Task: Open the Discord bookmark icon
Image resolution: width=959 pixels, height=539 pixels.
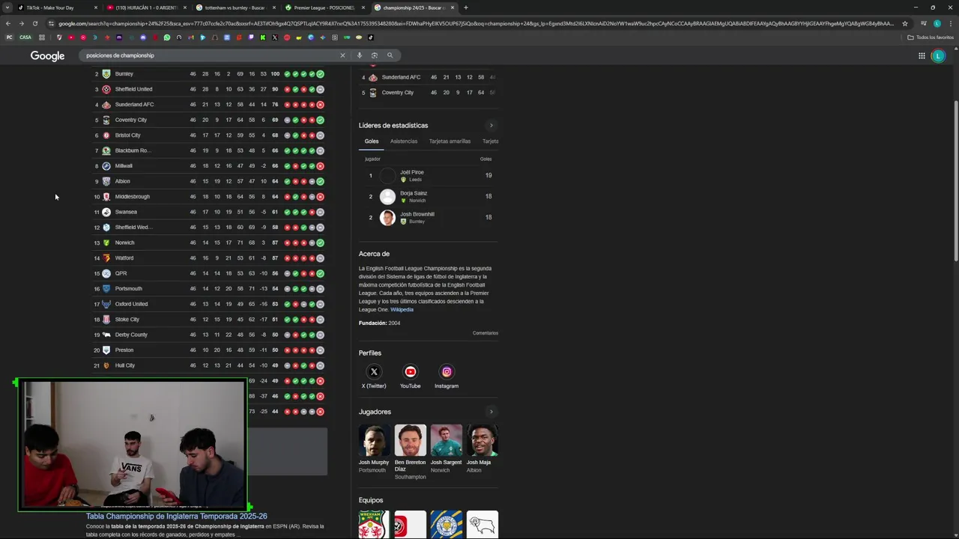Action: pyautogui.click(x=143, y=37)
